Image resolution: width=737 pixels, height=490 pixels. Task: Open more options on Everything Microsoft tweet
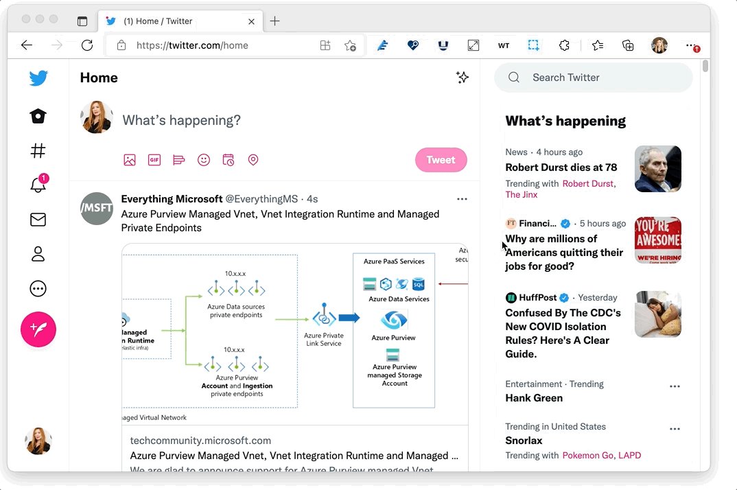pos(462,199)
